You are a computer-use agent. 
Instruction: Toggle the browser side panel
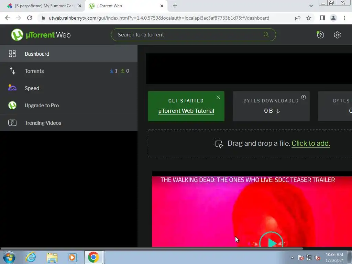pyautogui.click(x=322, y=18)
